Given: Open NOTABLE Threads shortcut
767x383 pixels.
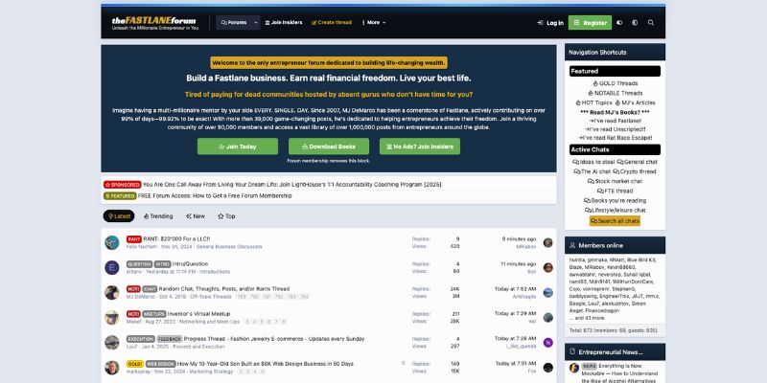Looking at the screenshot, I should click(615, 93).
